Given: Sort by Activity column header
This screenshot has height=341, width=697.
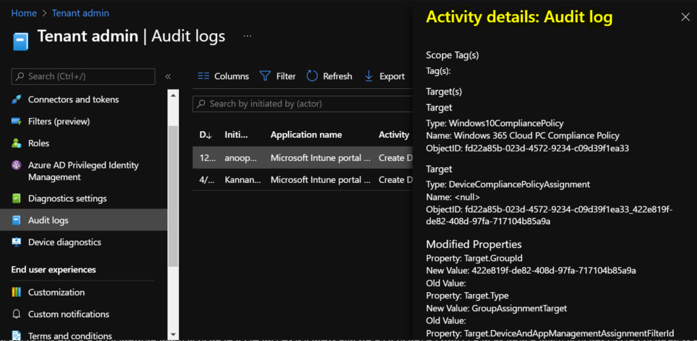Looking at the screenshot, I should pyautogui.click(x=394, y=134).
